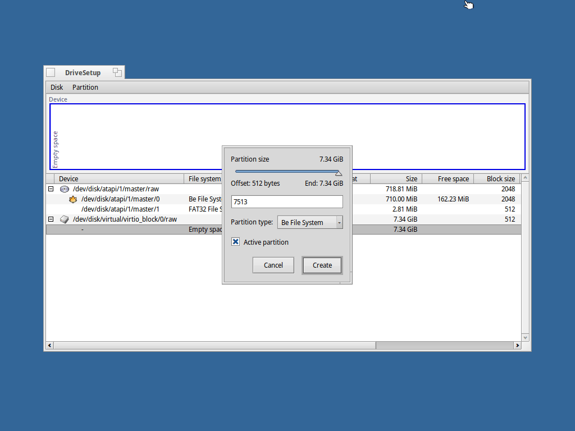This screenshot has height=431, width=575.
Task: Click the 718.81 MiB size value
Action: (401, 189)
